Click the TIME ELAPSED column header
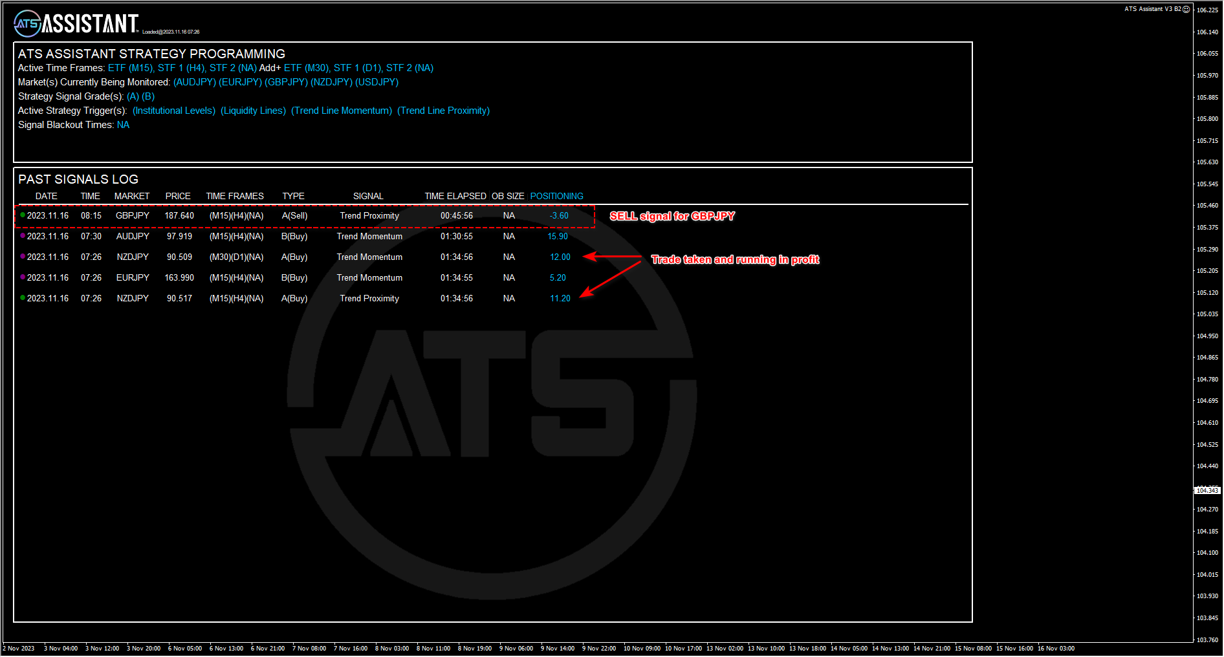 455,196
